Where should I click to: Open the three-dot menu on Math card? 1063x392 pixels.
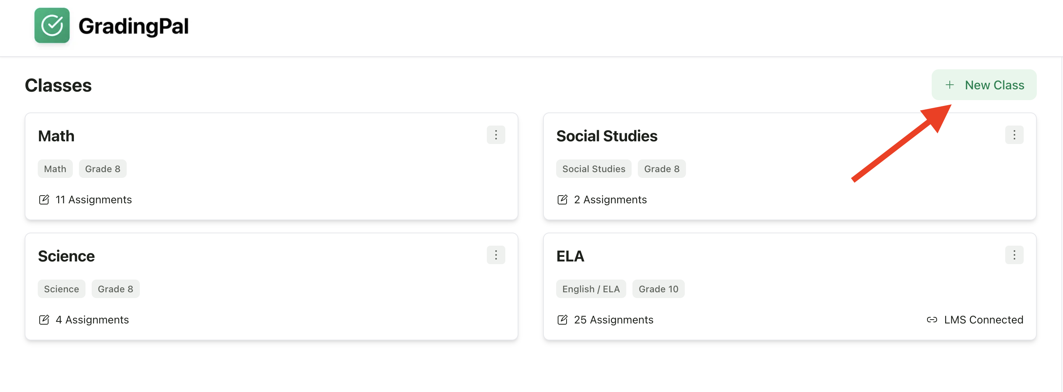pyautogui.click(x=496, y=135)
